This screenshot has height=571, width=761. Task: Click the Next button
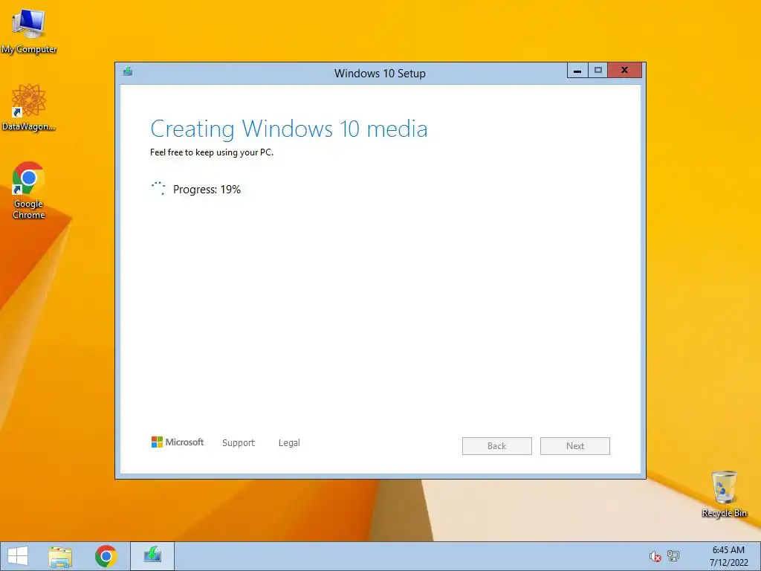575,446
